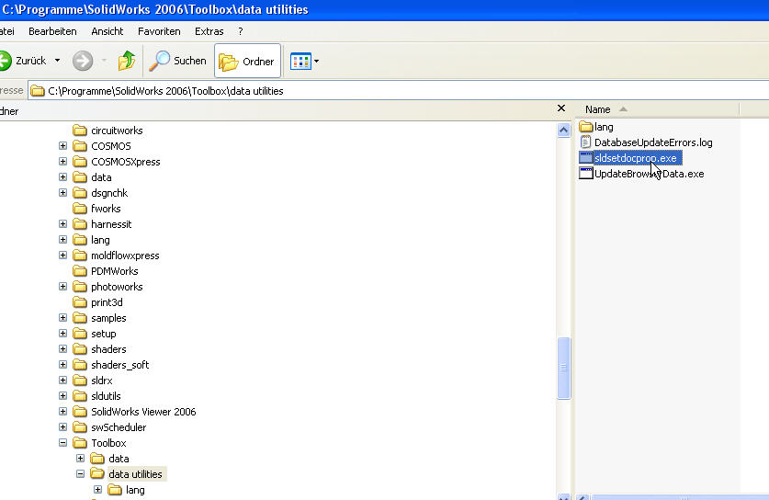Screen dimensions: 769x500
Task: Select the dsgnchk folder label
Action: coord(109,193)
